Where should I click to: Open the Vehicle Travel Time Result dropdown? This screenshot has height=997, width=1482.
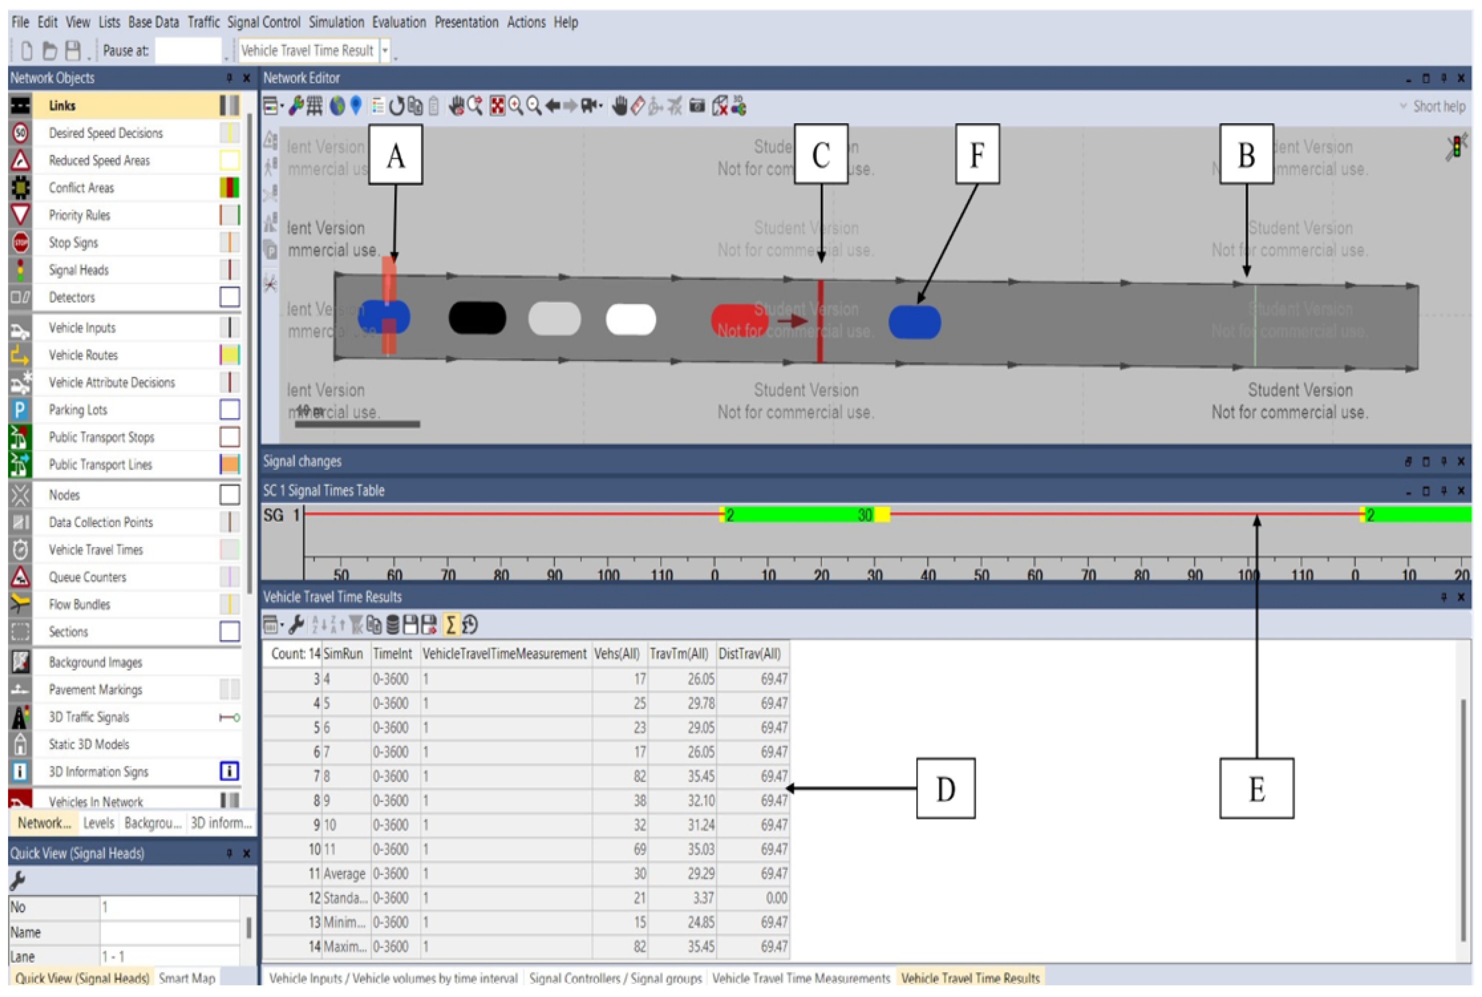384,50
